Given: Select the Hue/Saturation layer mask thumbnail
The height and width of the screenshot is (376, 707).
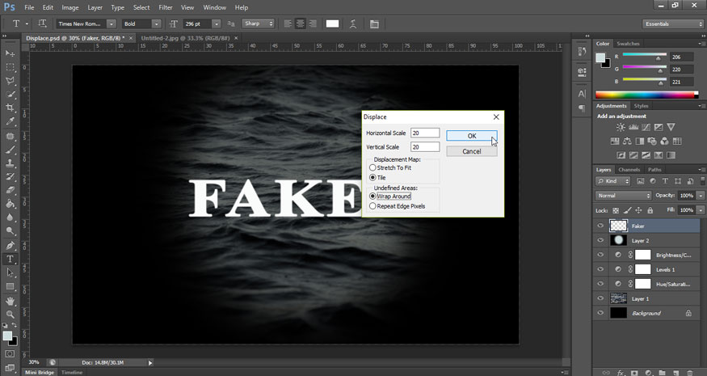Looking at the screenshot, I should 643,284.
